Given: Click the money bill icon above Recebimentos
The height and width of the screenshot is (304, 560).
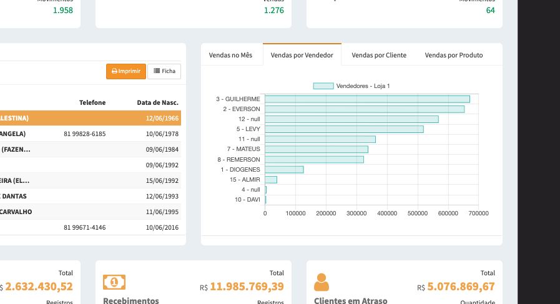Looking at the screenshot, I should click(x=114, y=282).
